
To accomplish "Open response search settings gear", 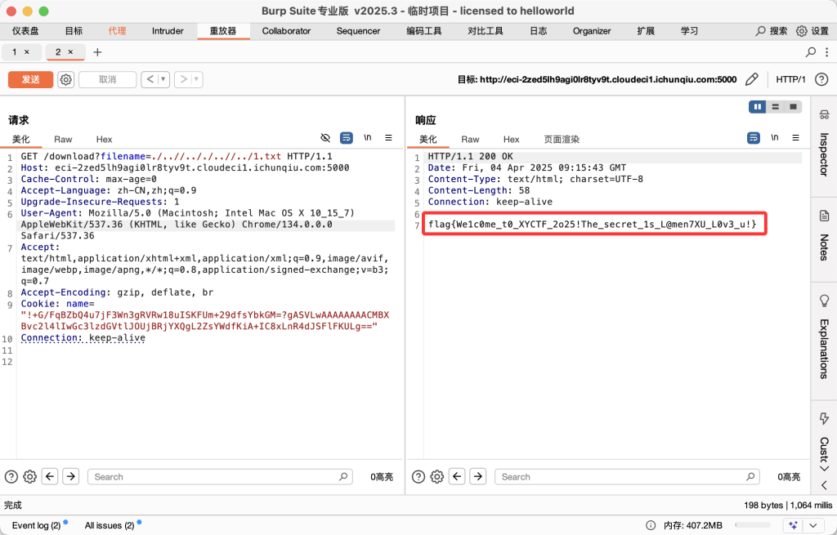I will (x=437, y=476).
